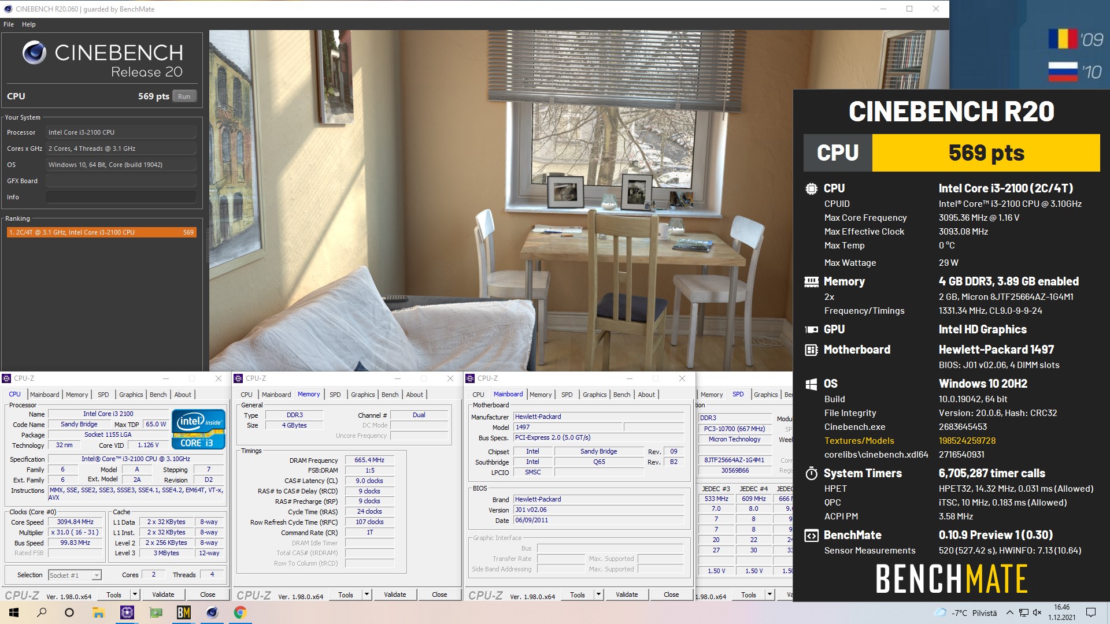Open the notification center icon
1110x624 pixels.
pos(1091,612)
